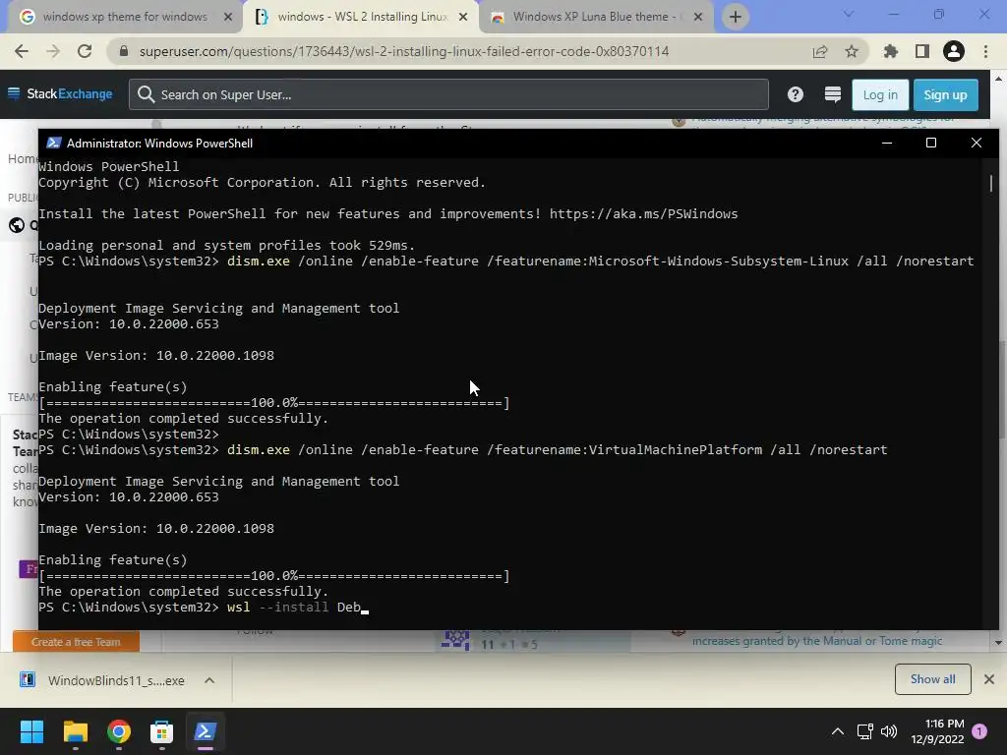Screen dimensions: 1007x755
Task: Click the globe icon in Super User sidebar
Action: pos(17,225)
